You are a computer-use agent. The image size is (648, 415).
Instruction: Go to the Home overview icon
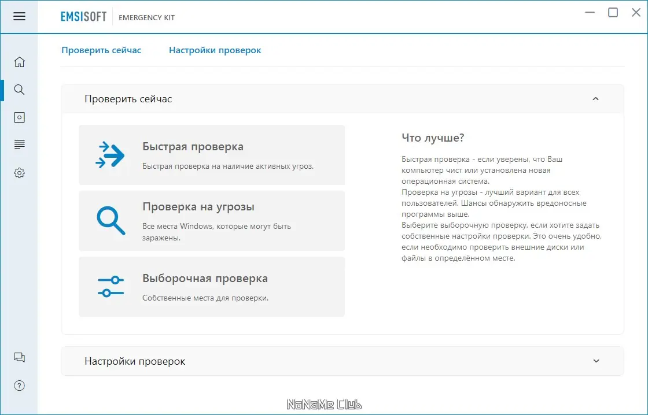coord(20,62)
